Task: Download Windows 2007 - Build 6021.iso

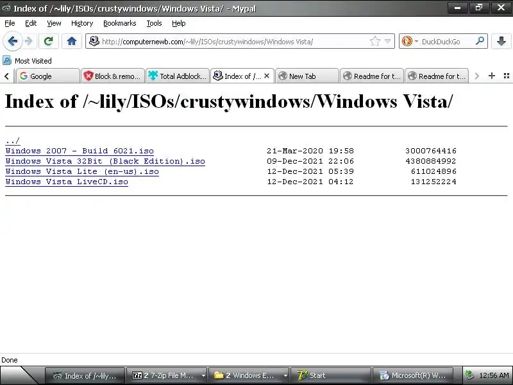Action: [x=80, y=151]
